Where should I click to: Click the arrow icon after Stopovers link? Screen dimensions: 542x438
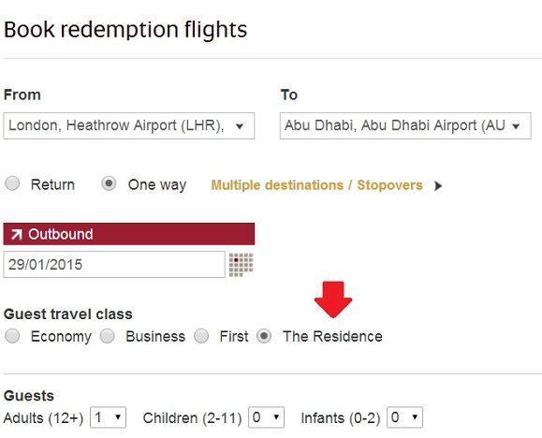click(438, 185)
